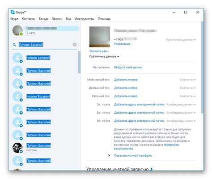Click the profile pane vertical scrollbar
212x179 pixels.
coord(202,67)
